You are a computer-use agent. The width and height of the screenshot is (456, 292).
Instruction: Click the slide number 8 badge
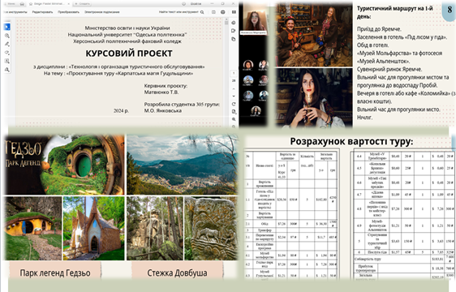click(450, 10)
